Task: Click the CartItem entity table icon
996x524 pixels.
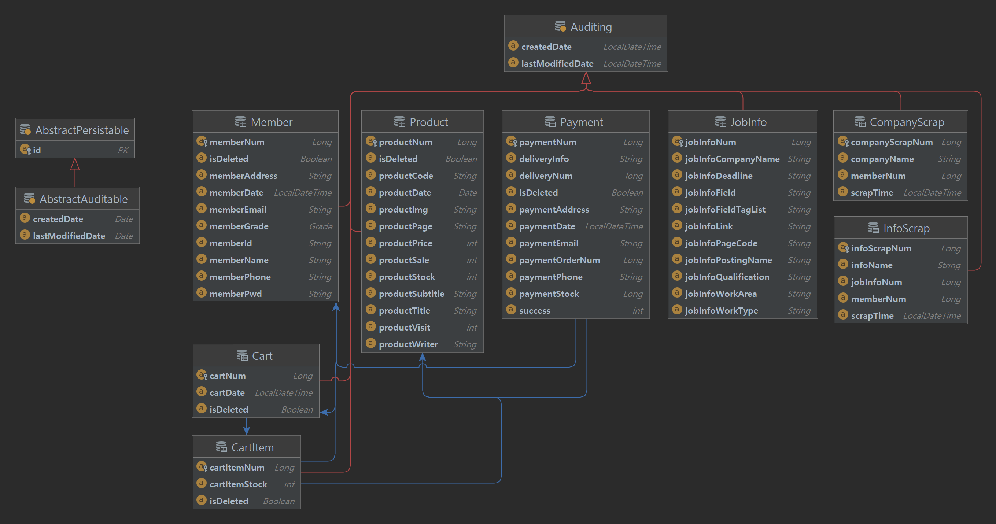Action: click(x=221, y=447)
